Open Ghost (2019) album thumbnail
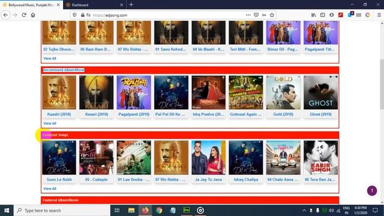 tap(320, 92)
